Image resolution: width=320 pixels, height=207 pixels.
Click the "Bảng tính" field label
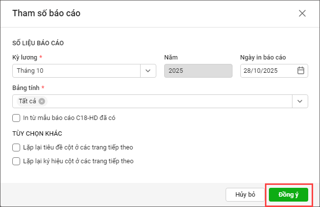(26, 88)
